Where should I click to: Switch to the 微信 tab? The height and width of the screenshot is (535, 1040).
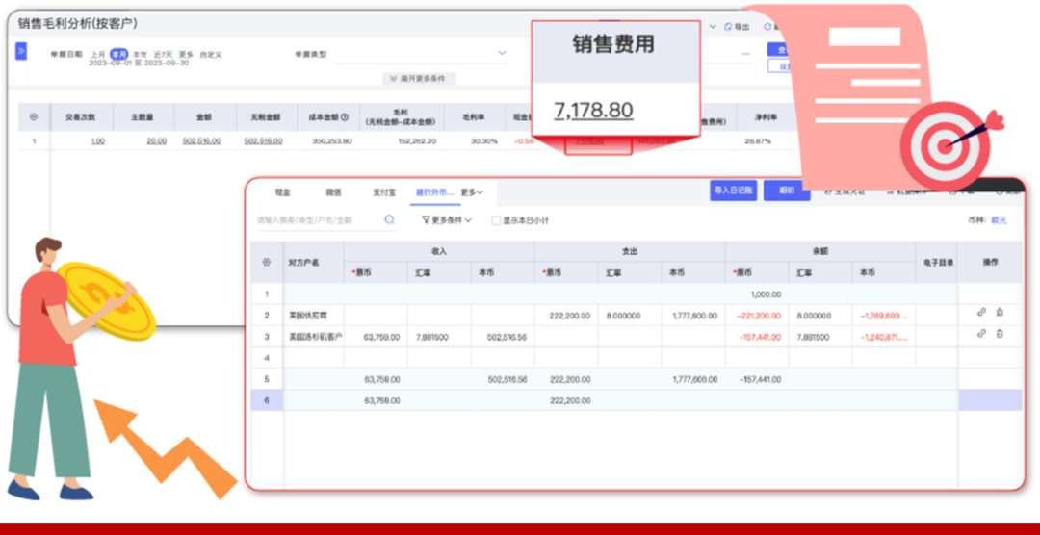[x=333, y=192]
